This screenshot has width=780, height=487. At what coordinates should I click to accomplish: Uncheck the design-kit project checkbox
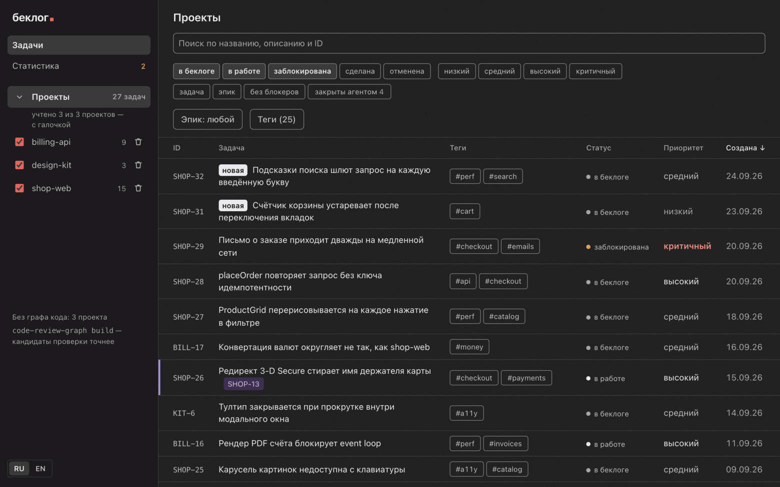tap(19, 165)
